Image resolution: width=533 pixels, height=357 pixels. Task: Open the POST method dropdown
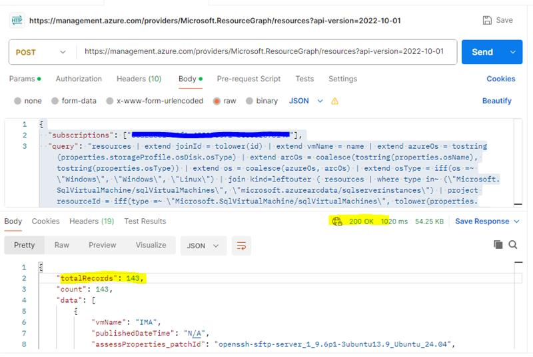pyautogui.click(x=41, y=52)
